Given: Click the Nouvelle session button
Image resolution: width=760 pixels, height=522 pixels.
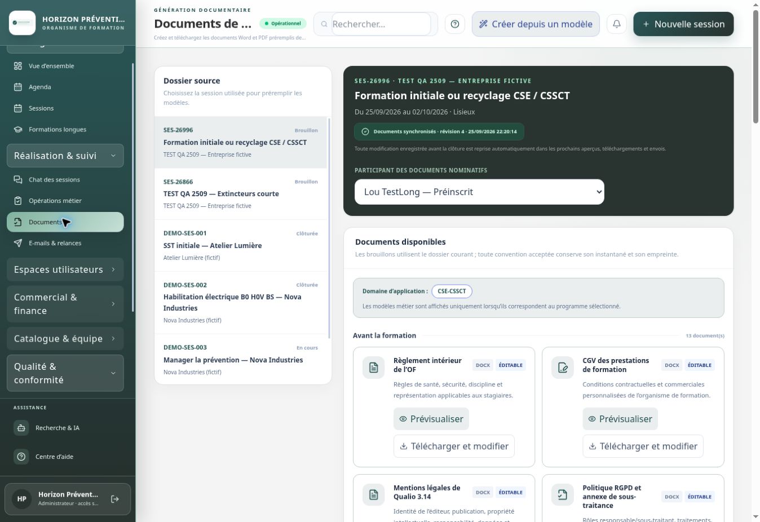Looking at the screenshot, I should pyautogui.click(x=683, y=24).
